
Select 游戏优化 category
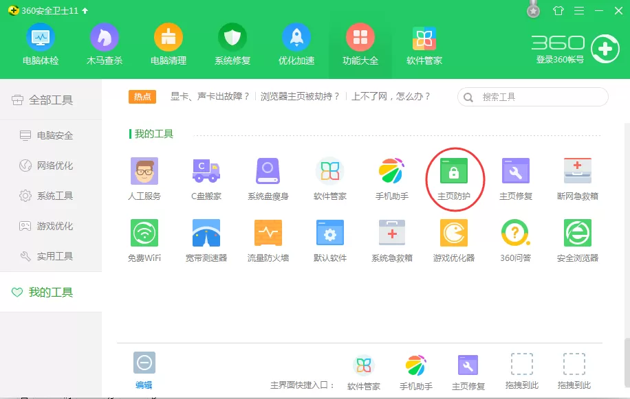(51, 226)
